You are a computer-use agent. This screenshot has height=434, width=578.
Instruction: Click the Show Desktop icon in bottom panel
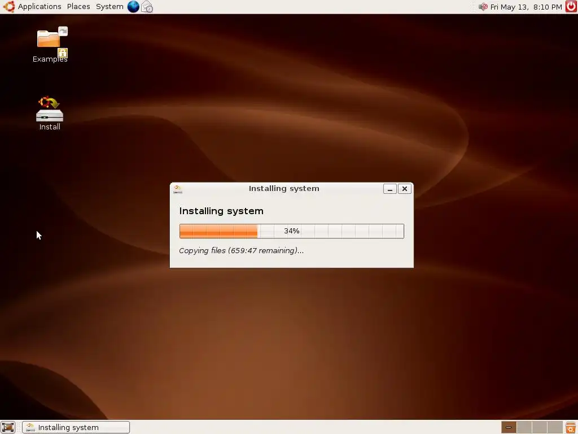(8, 427)
